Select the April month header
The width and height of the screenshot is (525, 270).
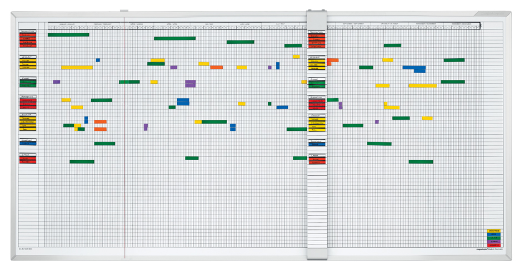pos(172,24)
